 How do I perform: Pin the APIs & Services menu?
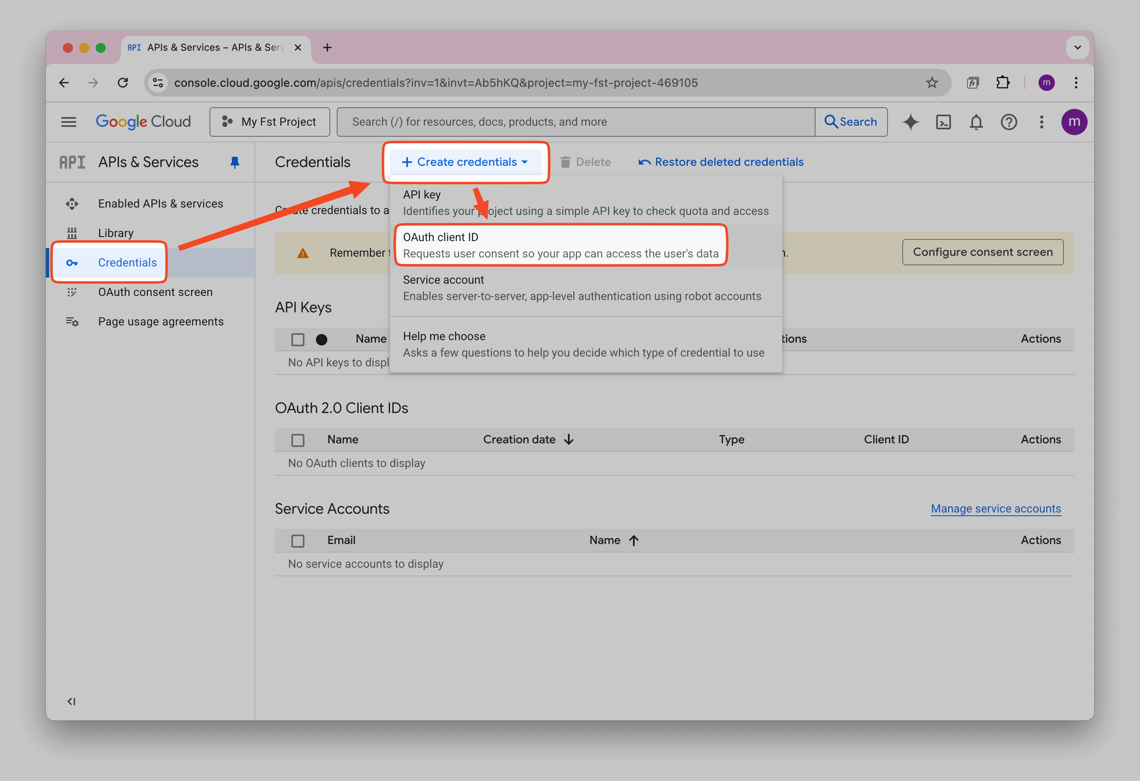tap(234, 162)
